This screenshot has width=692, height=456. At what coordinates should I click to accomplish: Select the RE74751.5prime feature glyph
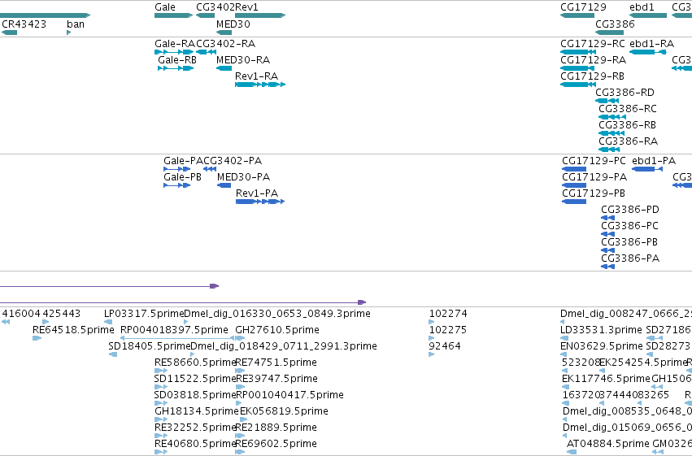pyautogui.click(x=240, y=371)
